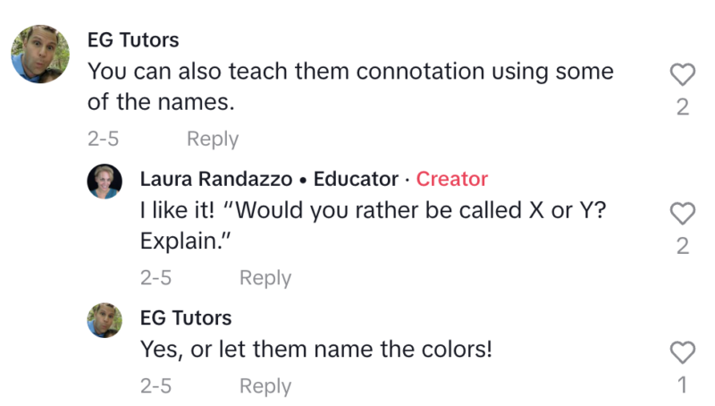This screenshot has height=406, width=715.
Task: Open the EG Tutors username above the colors reply
Action: coord(186,317)
